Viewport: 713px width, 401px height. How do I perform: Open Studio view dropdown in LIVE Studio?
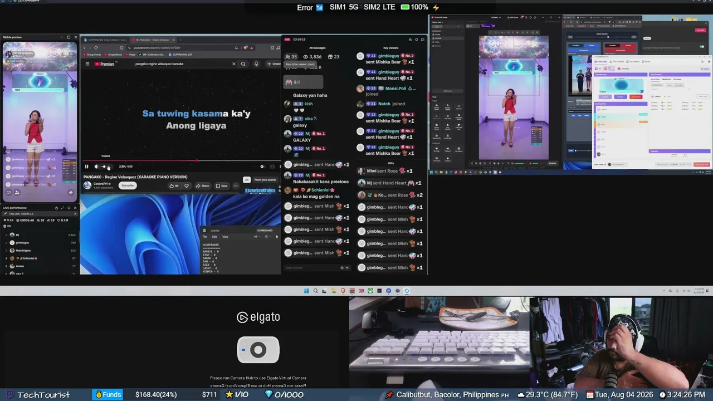point(438,22)
